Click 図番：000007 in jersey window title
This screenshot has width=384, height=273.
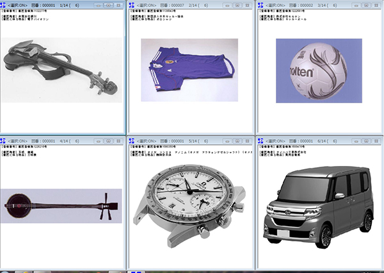[x=172, y=5]
